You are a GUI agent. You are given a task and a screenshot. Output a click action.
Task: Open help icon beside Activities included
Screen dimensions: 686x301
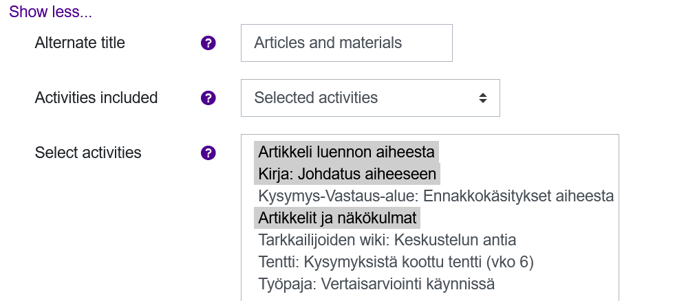tap(208, 98)
